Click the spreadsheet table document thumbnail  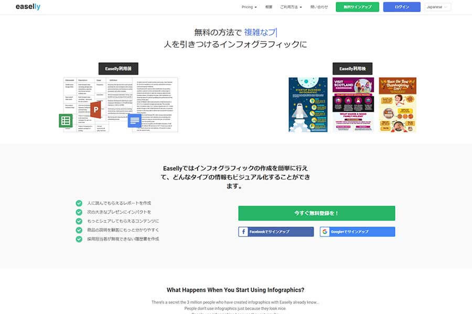(x=98, y=105)
